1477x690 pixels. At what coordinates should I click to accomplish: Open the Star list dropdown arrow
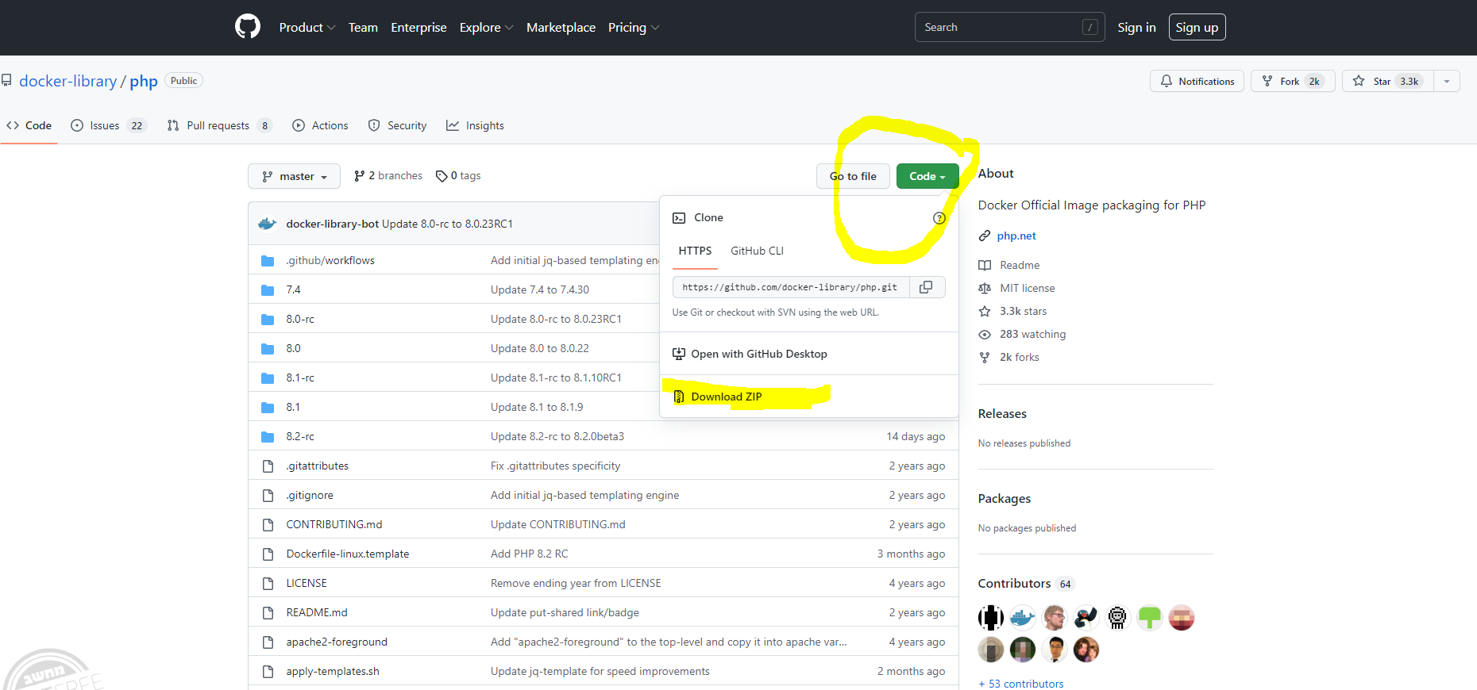1447,81
